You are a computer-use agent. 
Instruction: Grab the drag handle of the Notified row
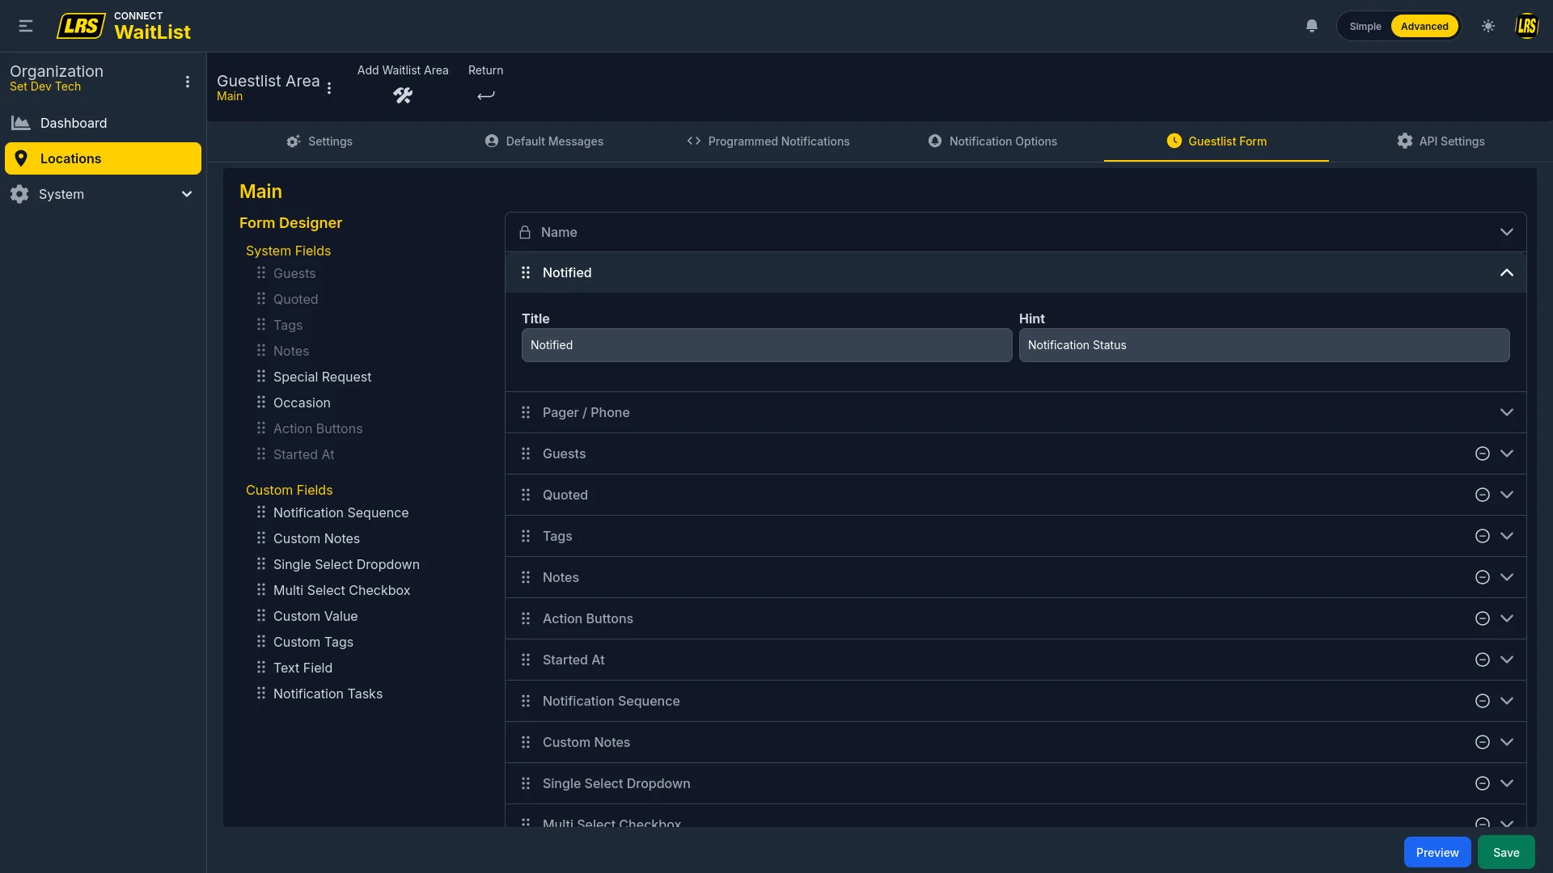click(x=526, y=272)
